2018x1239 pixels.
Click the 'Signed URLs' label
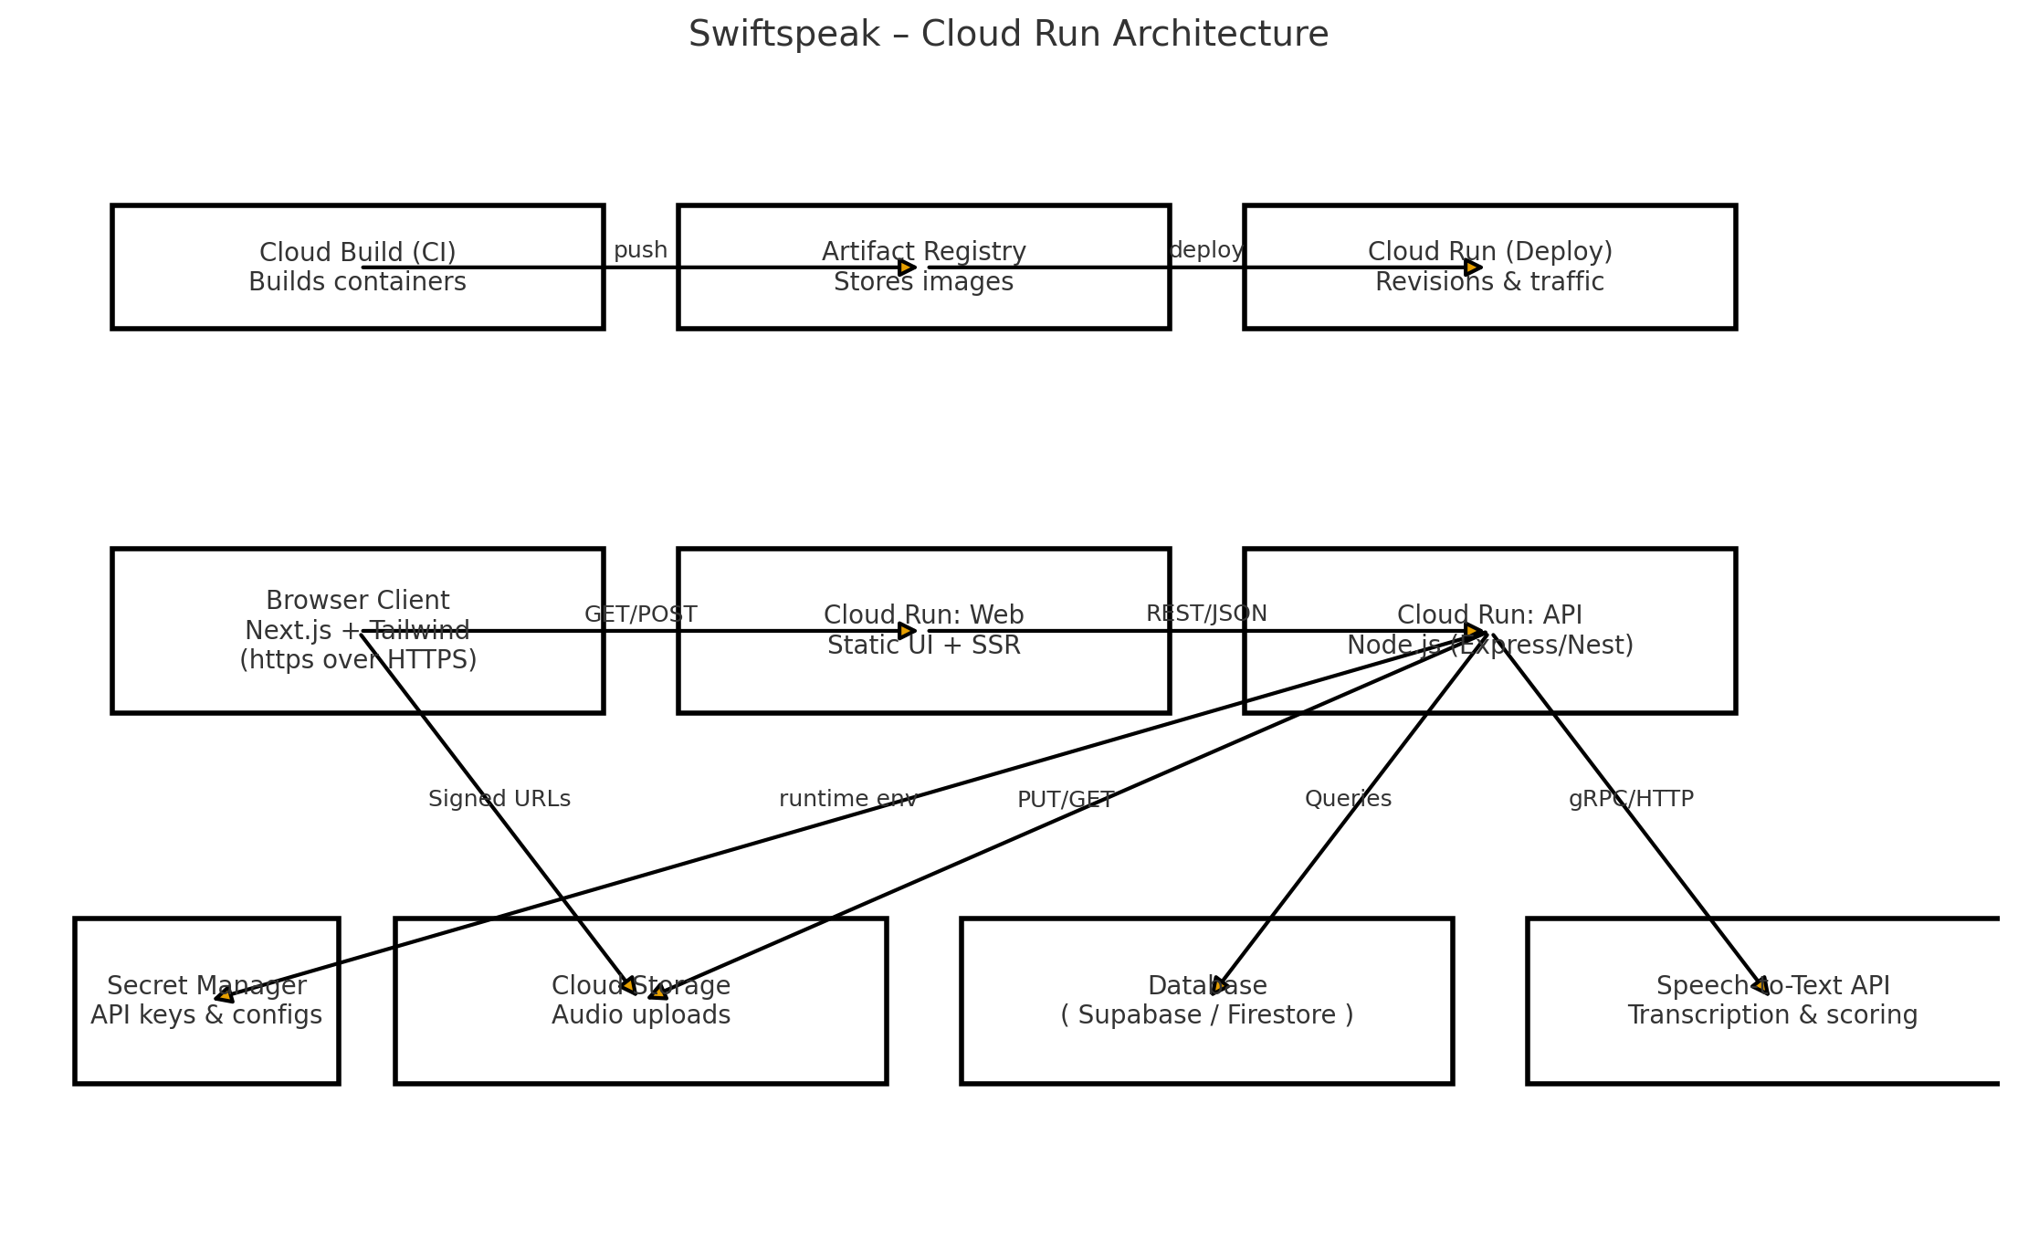499,799
